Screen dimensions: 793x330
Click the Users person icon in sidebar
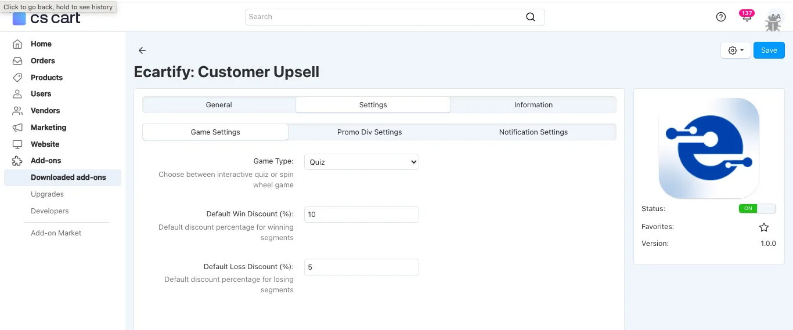(18, 94)
